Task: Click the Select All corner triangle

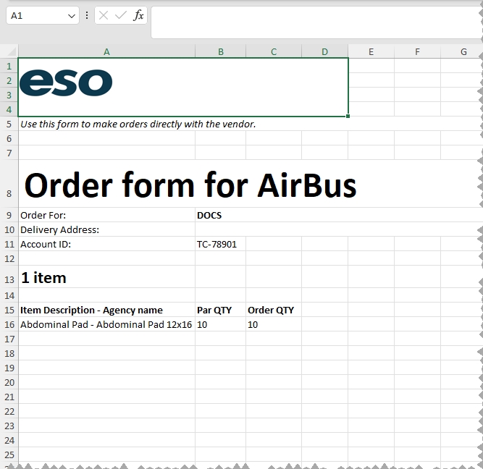Action: pos(12,51)
